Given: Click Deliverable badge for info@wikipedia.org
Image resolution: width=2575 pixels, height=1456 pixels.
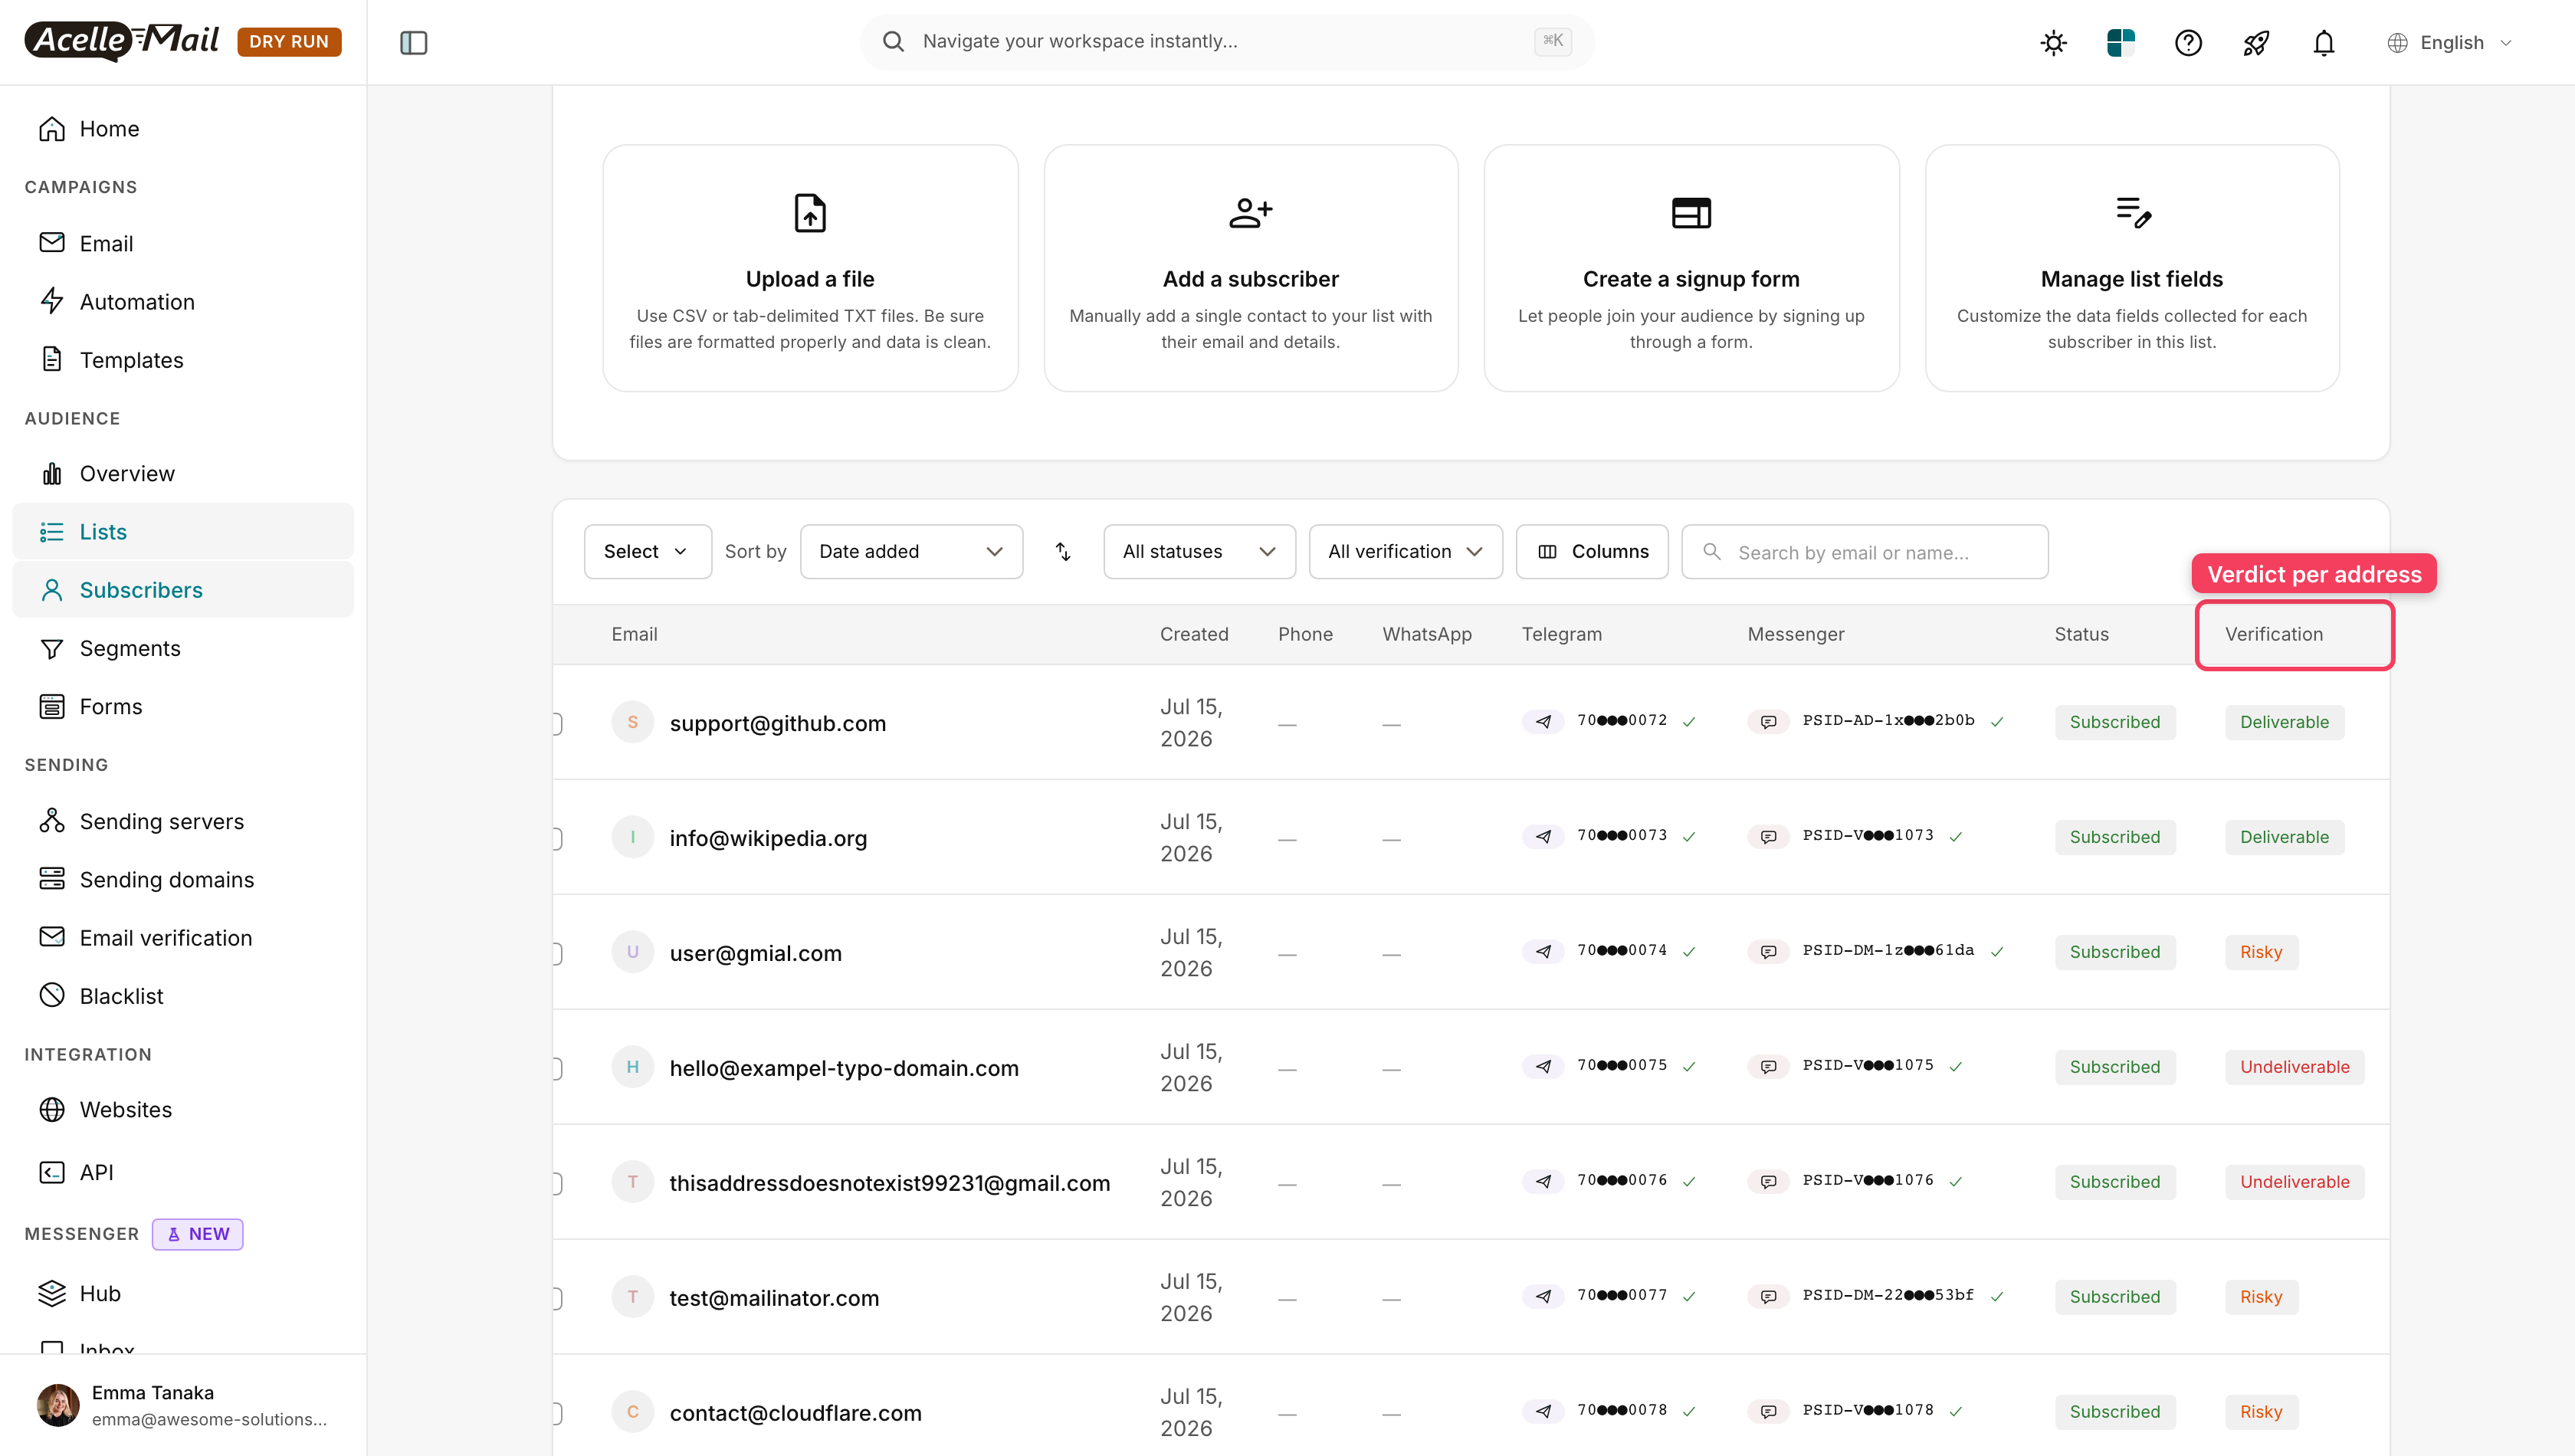Looking at the screenshot, I should point(2284,837).
